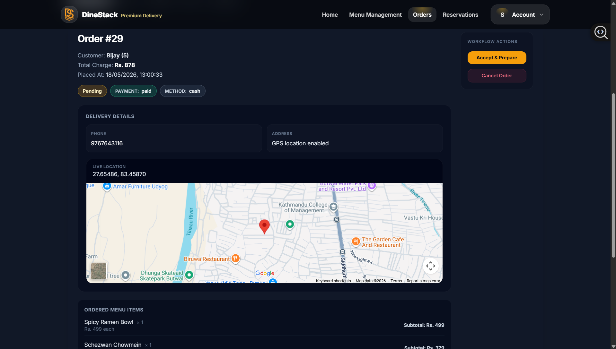Click the Amar Furniture Udyog marker
Screen dimensions: 616x349
click(107, 186)
